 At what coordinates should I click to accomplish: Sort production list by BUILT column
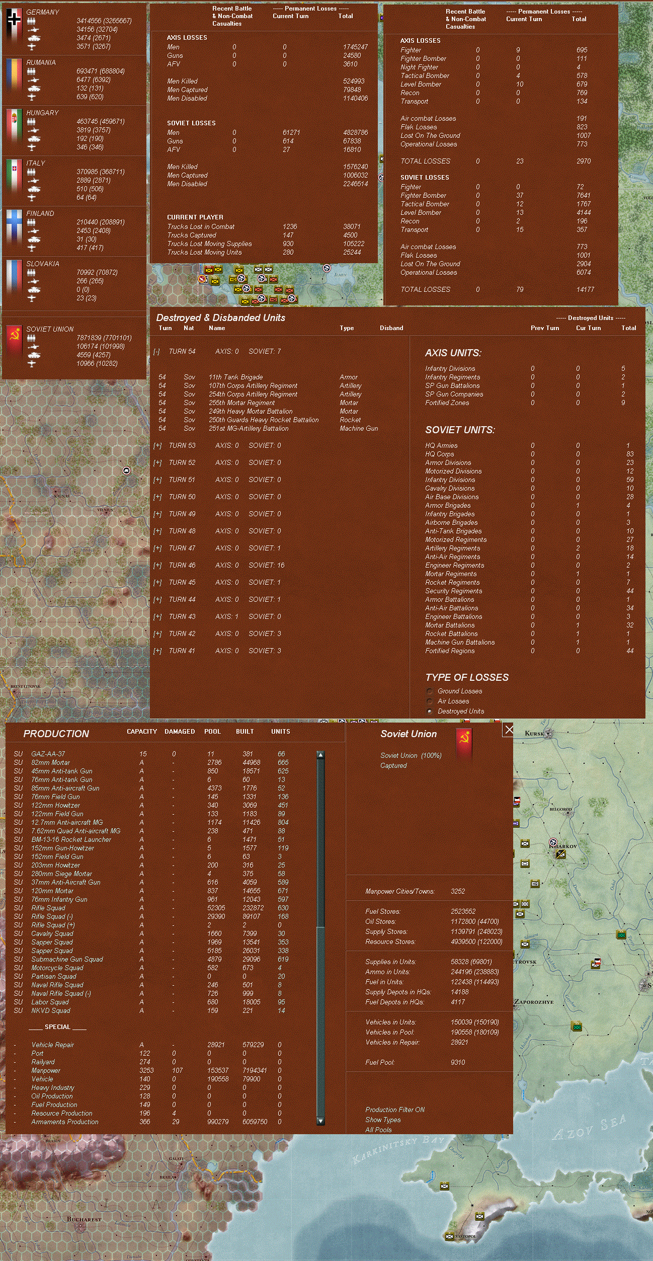click(245, 732)
